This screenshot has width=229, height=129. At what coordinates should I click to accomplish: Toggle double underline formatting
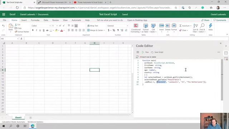point(44,30)
